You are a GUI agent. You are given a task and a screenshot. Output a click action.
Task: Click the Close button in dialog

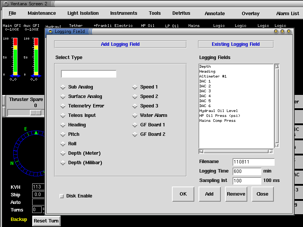(x=262, y=194)
